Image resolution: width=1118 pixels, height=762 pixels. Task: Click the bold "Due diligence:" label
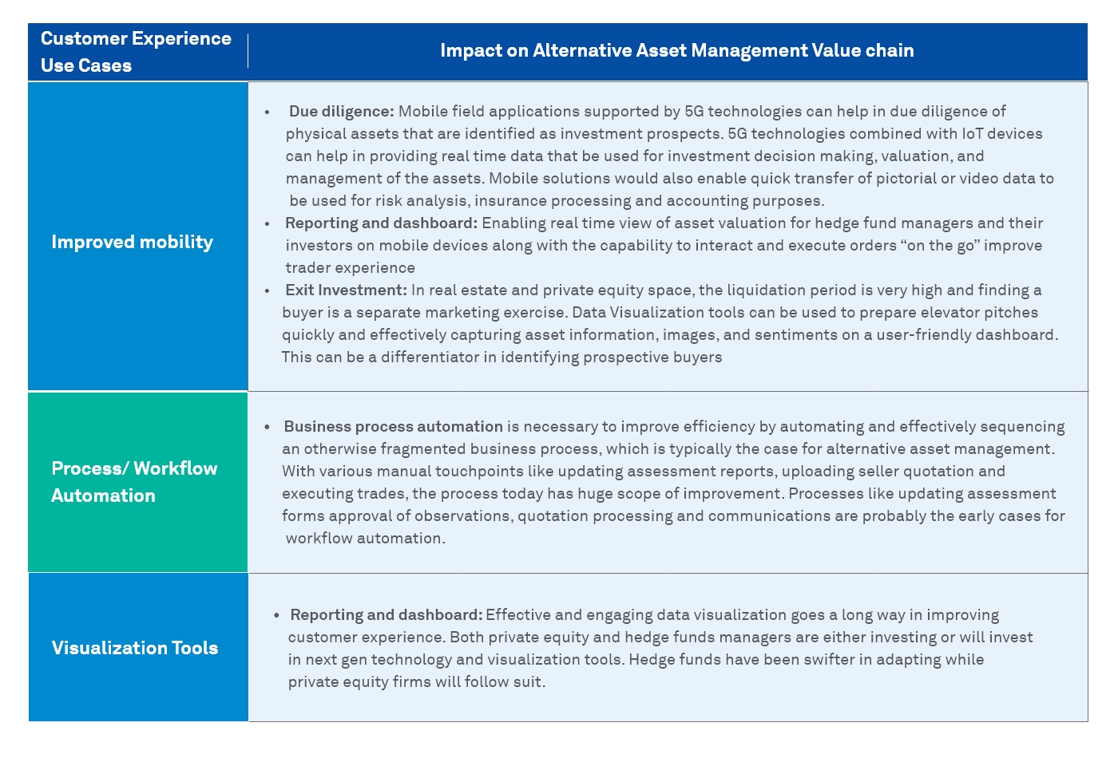click(341, 112)
